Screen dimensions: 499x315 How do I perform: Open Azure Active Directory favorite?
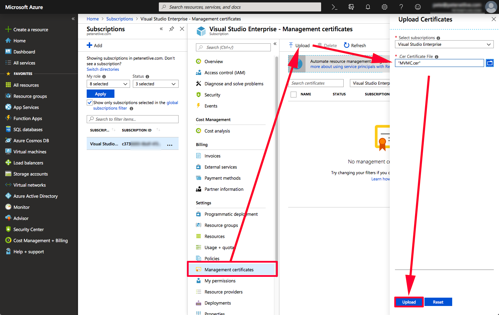pos(32,196)
